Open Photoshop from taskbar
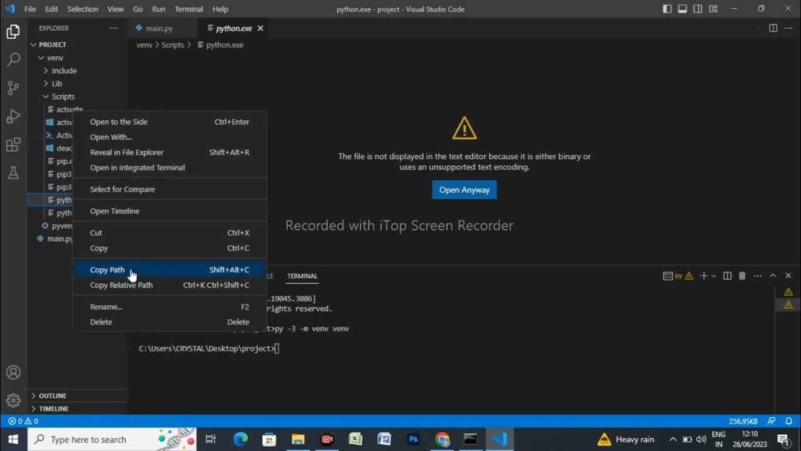The image size is (801, 451). tap(414, 439)
